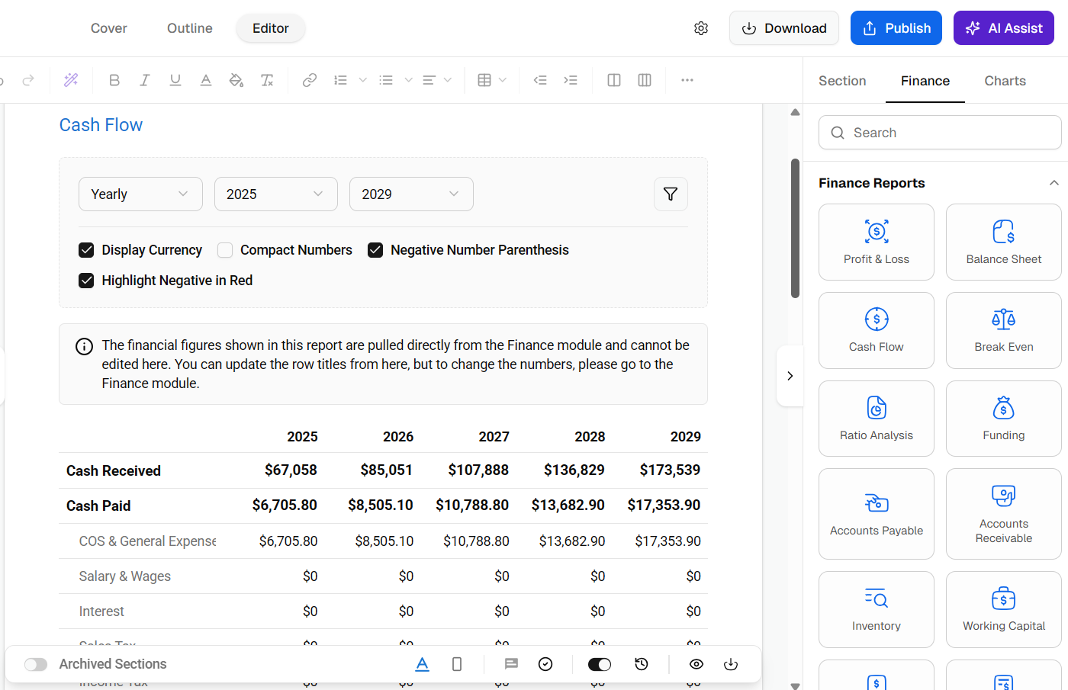Insert the Profit & Loss report
Viewport: 1068px width, 690px height.
tap(877, 242)
